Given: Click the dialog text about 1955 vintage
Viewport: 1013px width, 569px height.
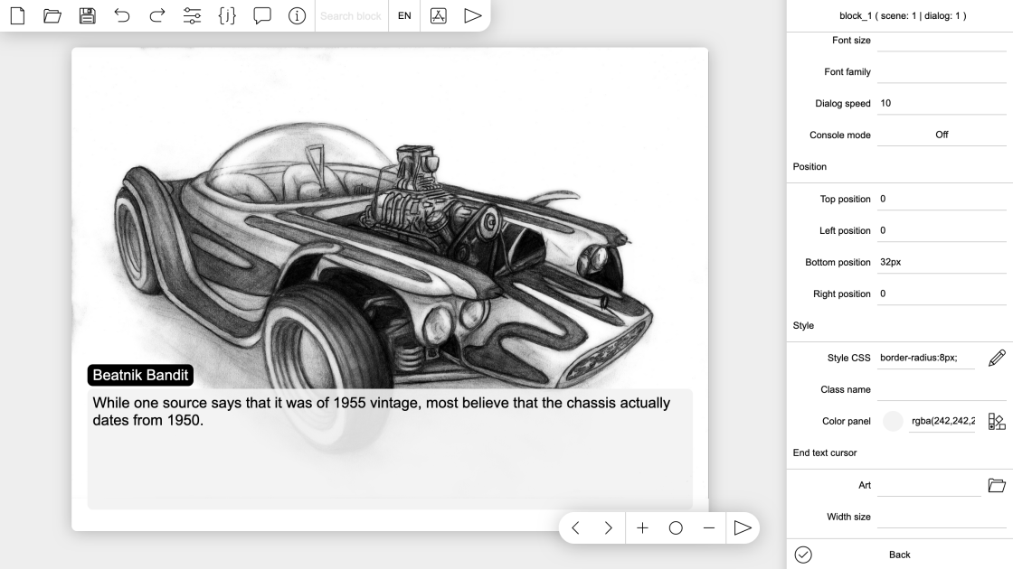Looking at the screenshot, I should (381, 412).
